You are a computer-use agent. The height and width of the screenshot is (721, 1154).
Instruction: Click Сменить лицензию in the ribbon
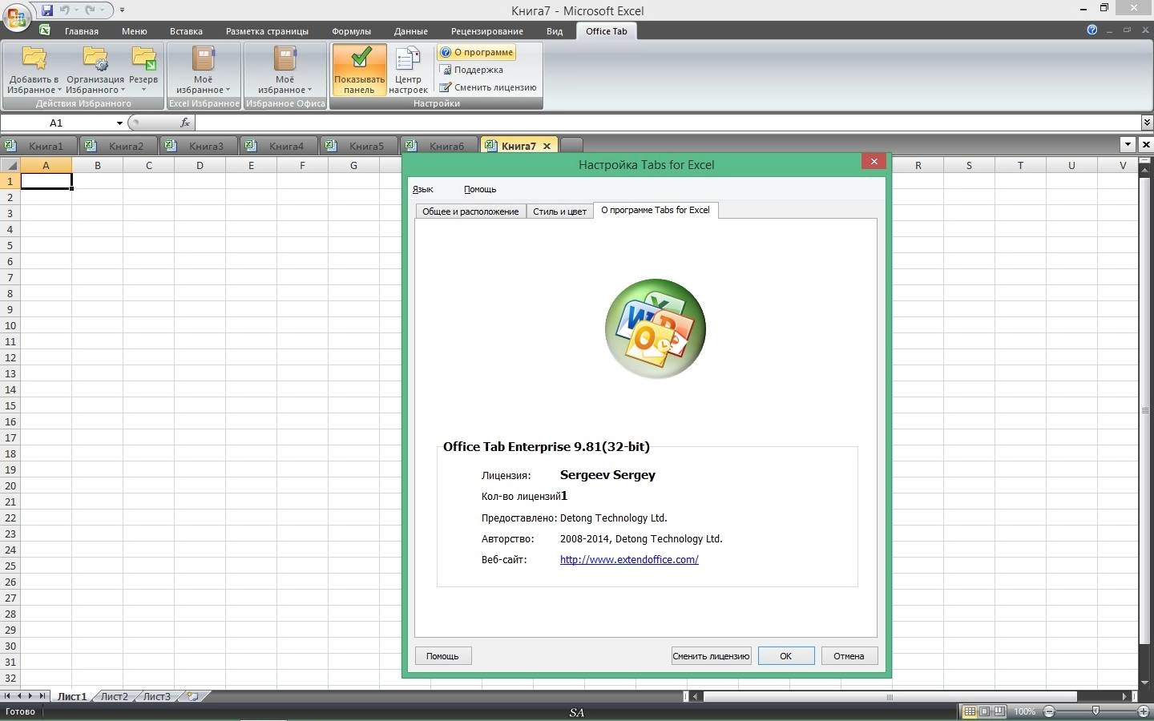(x=488, y=87)
